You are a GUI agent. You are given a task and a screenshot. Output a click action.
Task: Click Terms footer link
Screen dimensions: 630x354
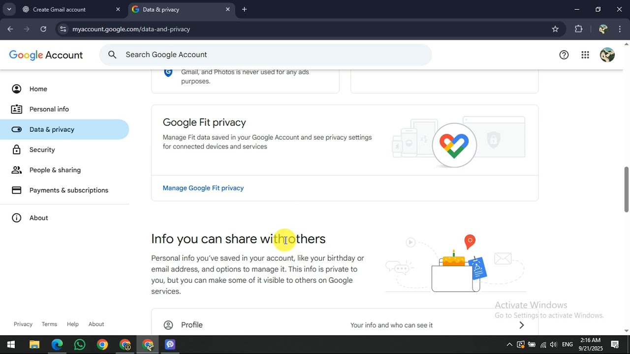[49, 324]
